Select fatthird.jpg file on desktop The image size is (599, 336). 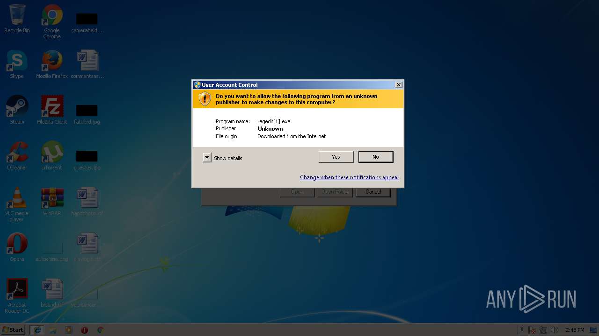point(87,113)
